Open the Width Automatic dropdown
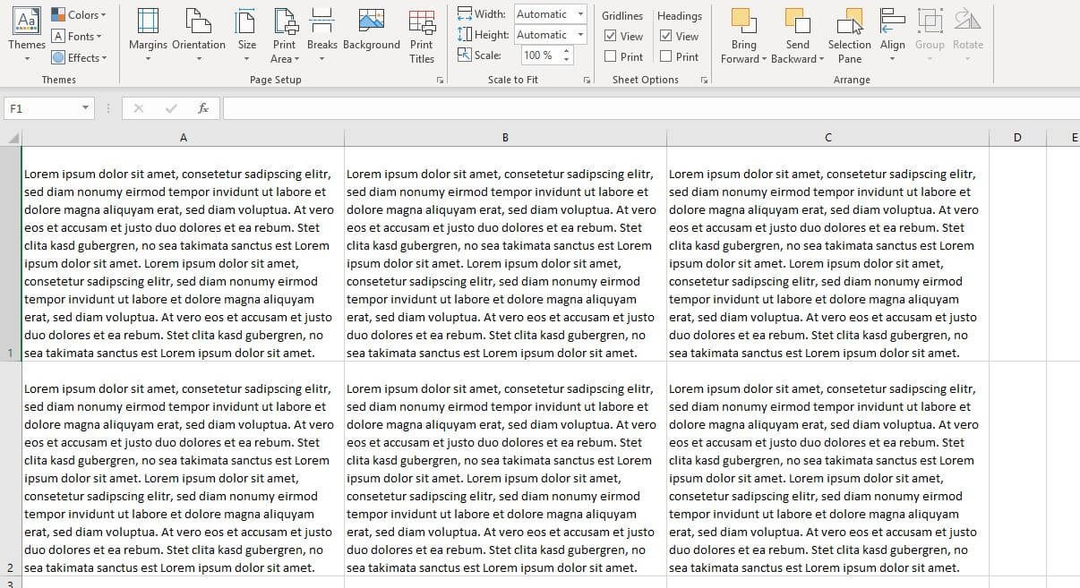 [580, 14]
